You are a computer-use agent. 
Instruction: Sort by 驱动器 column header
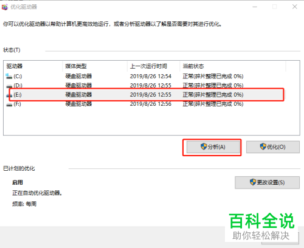[15, 66]
